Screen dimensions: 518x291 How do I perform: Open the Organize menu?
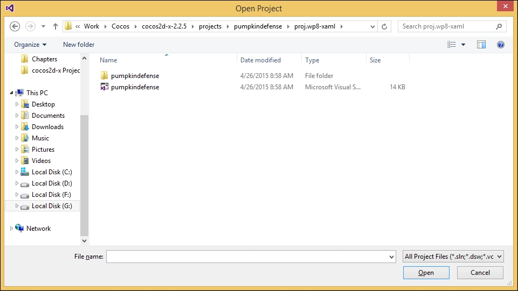coord(30,45)
